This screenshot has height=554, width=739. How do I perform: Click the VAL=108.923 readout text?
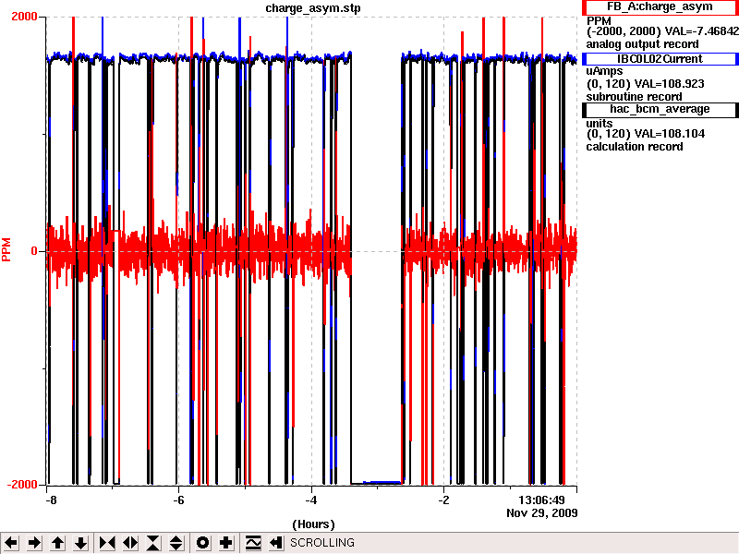(x=669, y=84)
